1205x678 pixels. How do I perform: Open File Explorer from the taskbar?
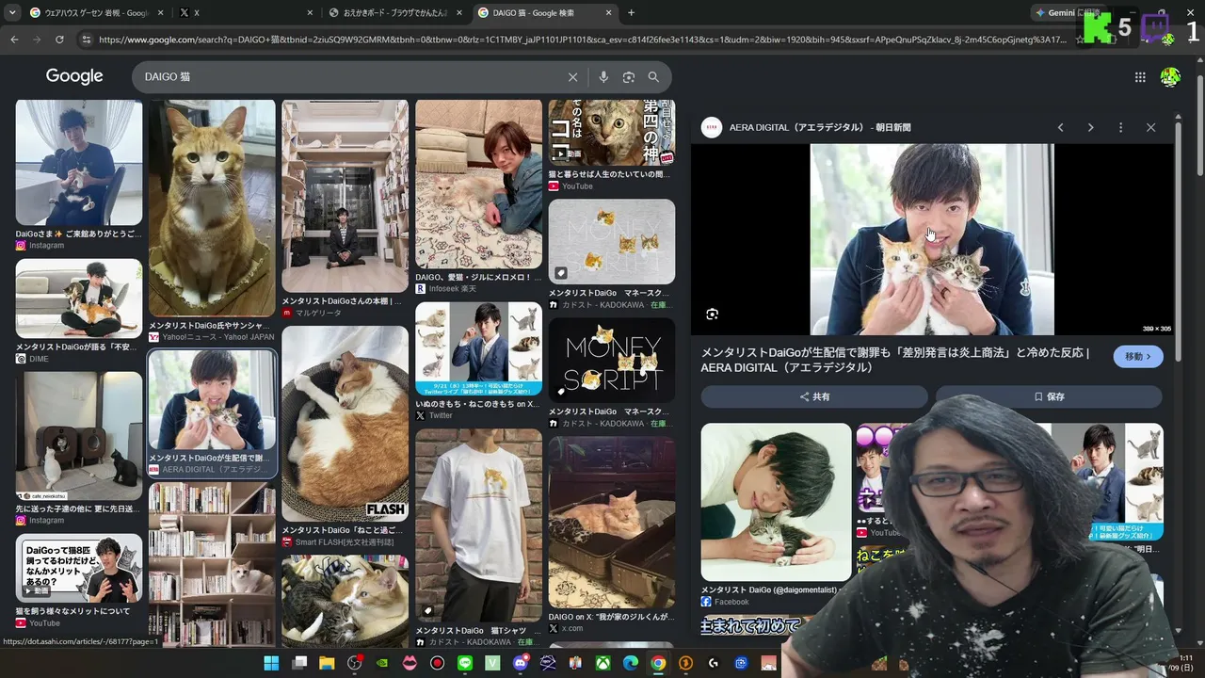pos(327,663)
